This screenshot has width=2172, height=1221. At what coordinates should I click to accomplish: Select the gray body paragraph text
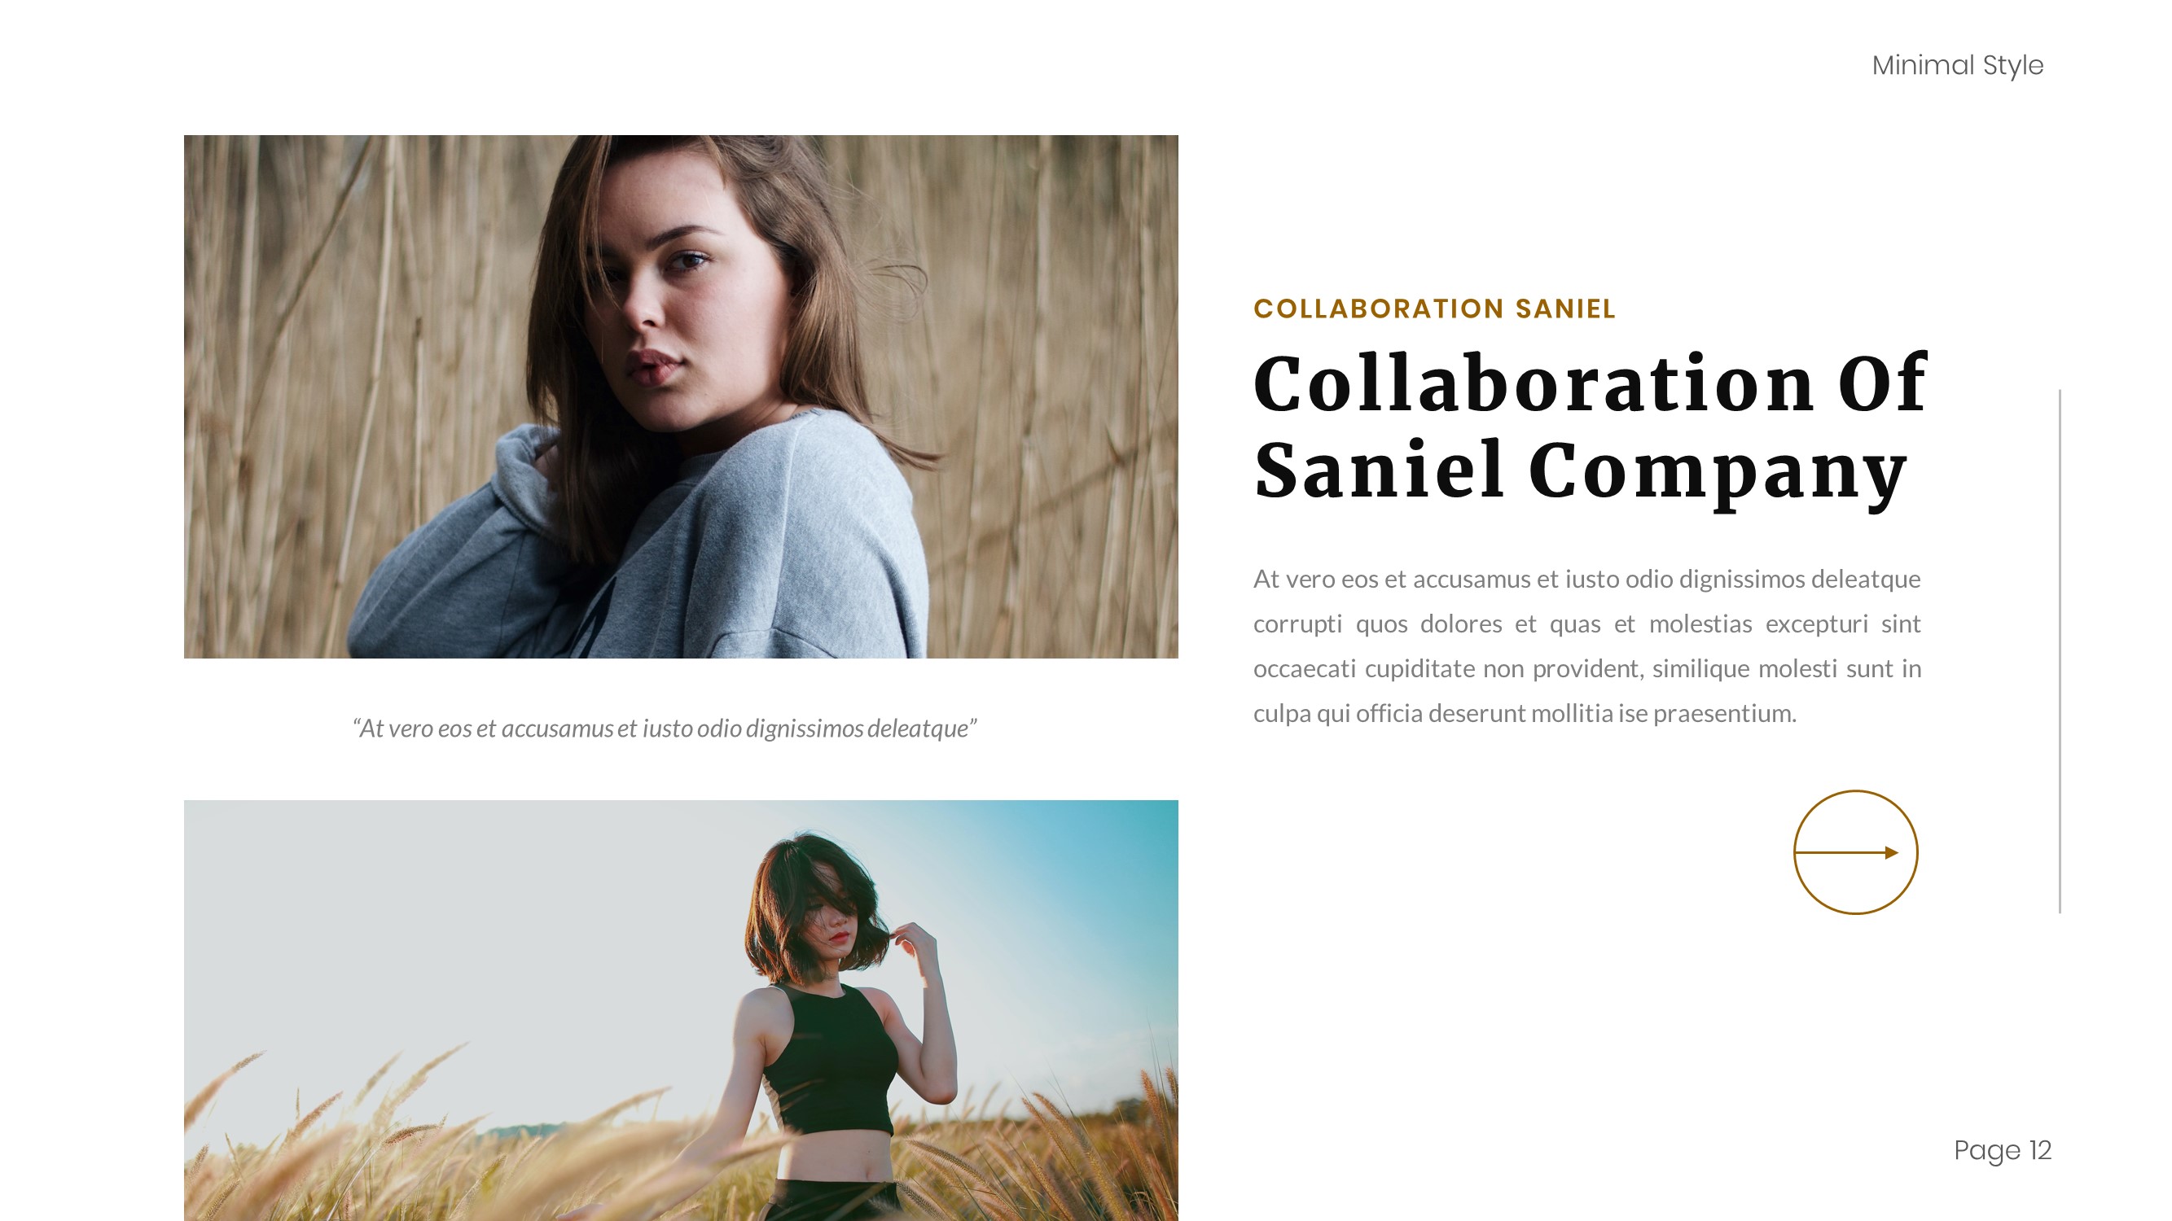point(1586,646)
